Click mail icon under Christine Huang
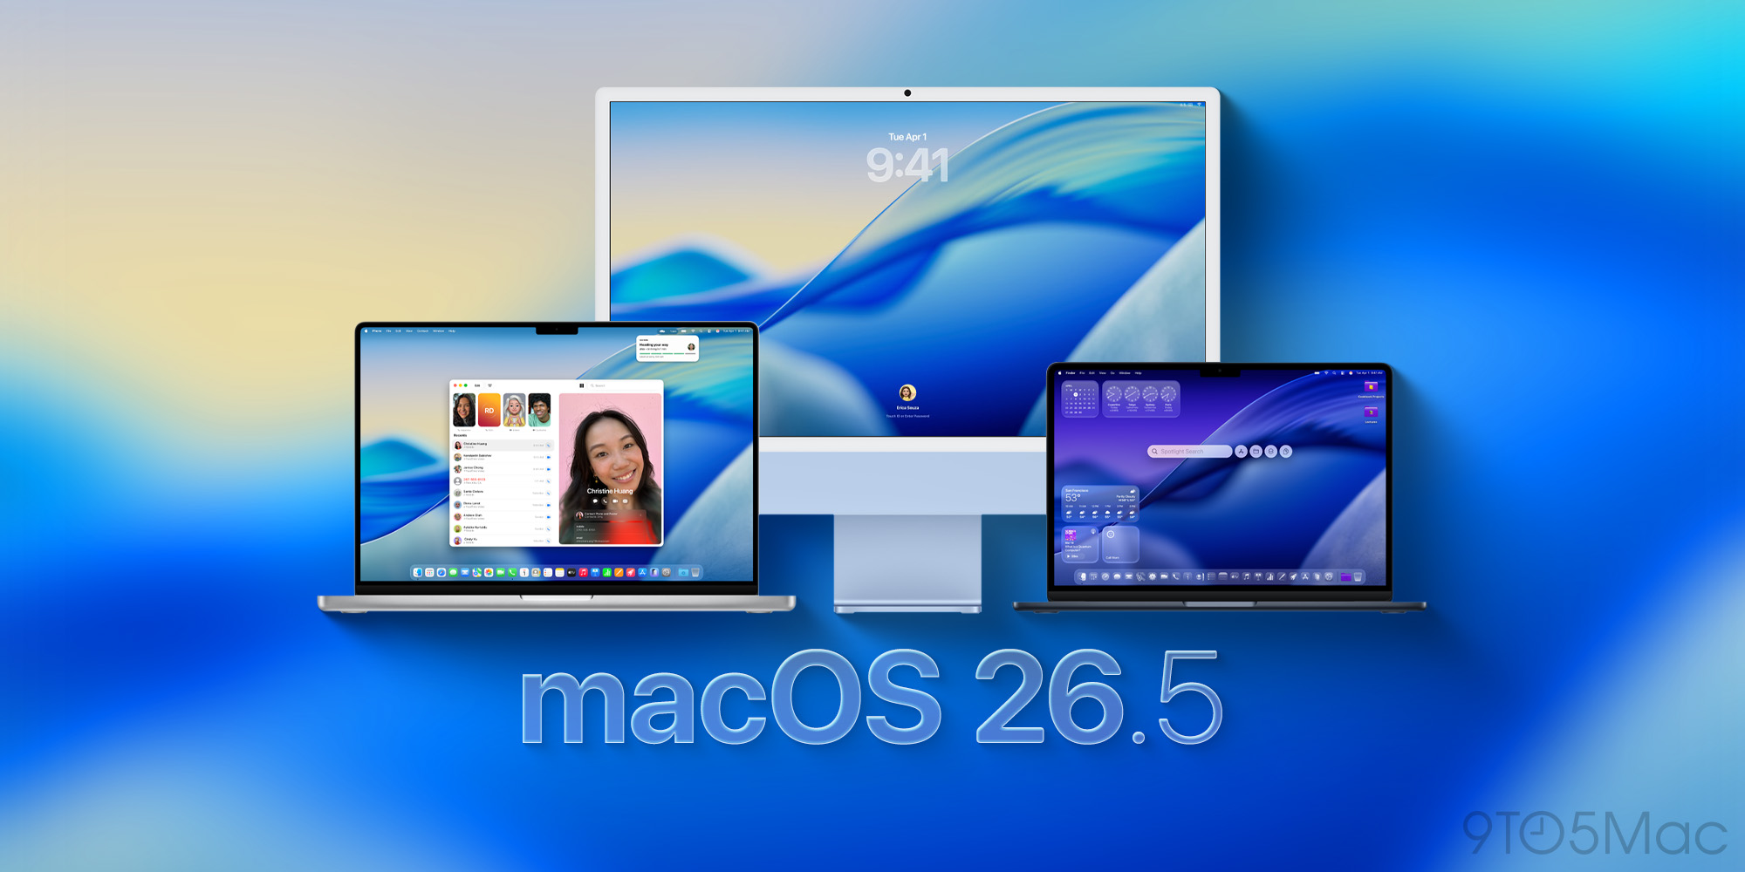This screenshot has height=872, width=1745. click(625, 501)
